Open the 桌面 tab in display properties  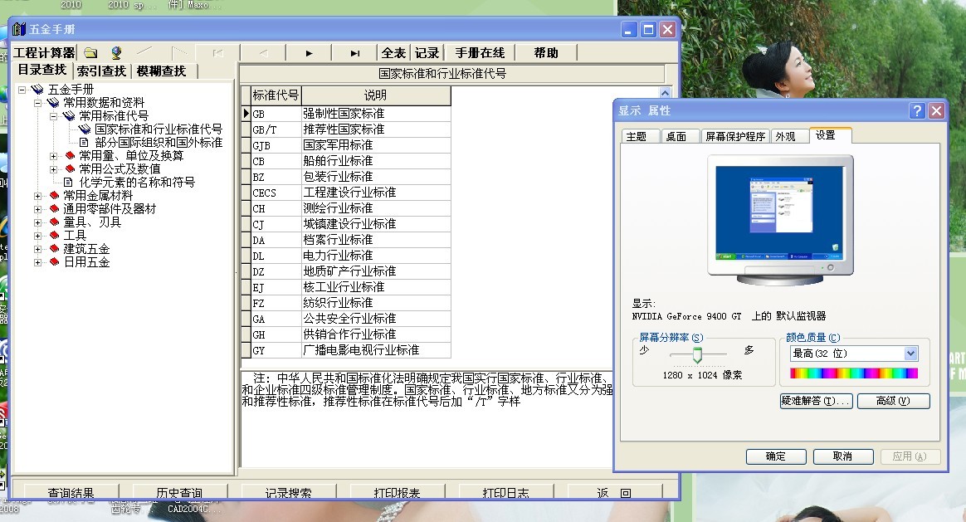click(x=681, y=136)
